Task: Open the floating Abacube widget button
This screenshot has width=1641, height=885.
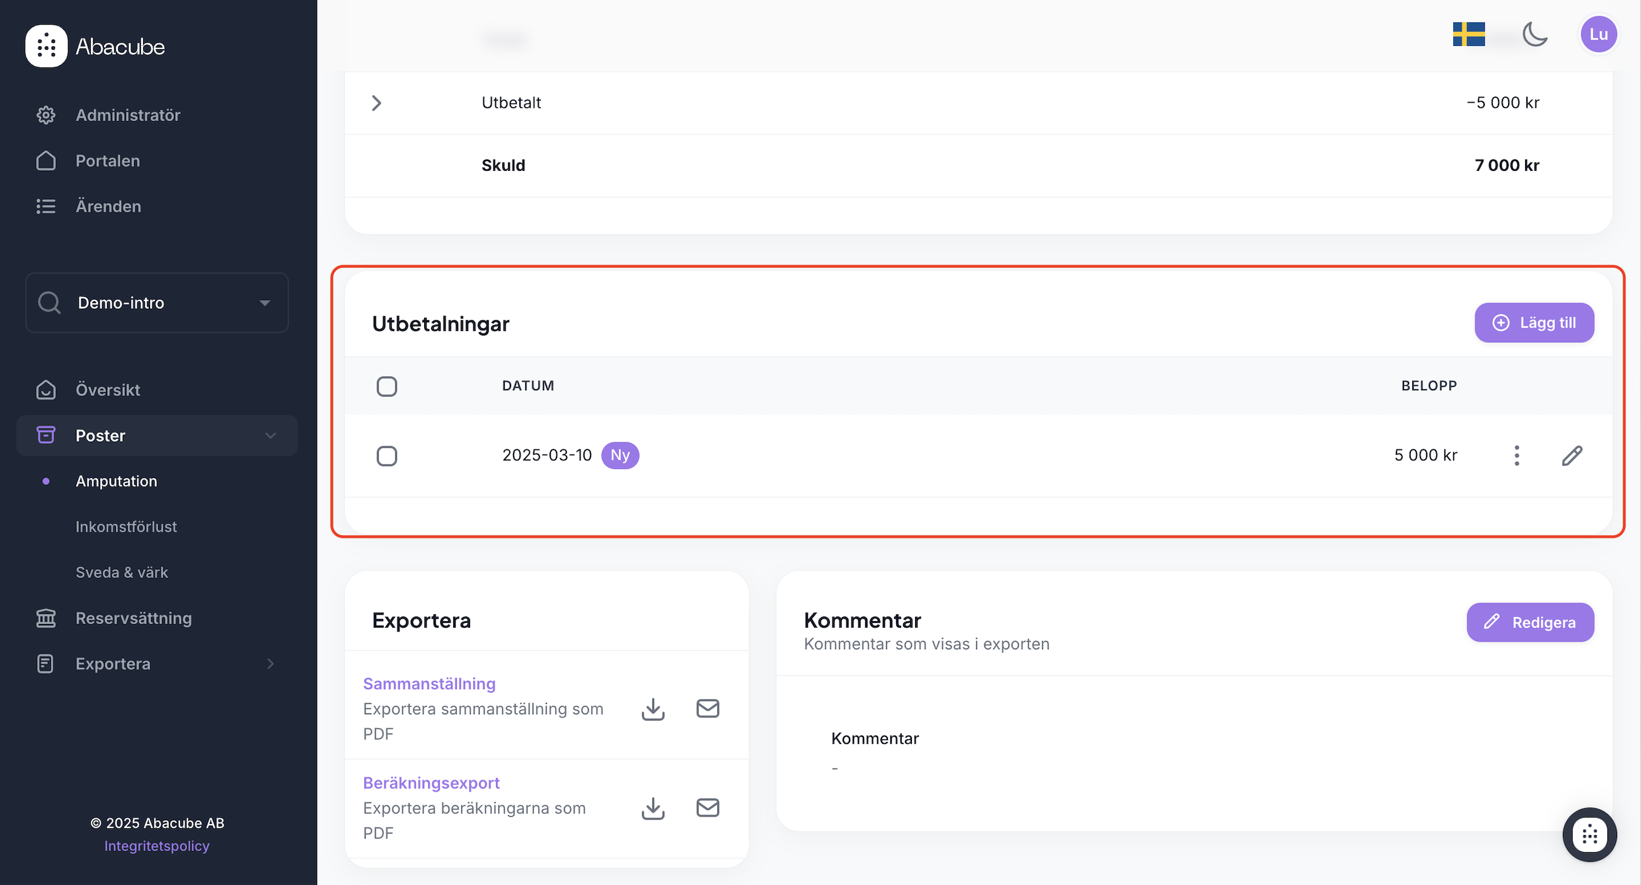Action: click(1589, 835)
